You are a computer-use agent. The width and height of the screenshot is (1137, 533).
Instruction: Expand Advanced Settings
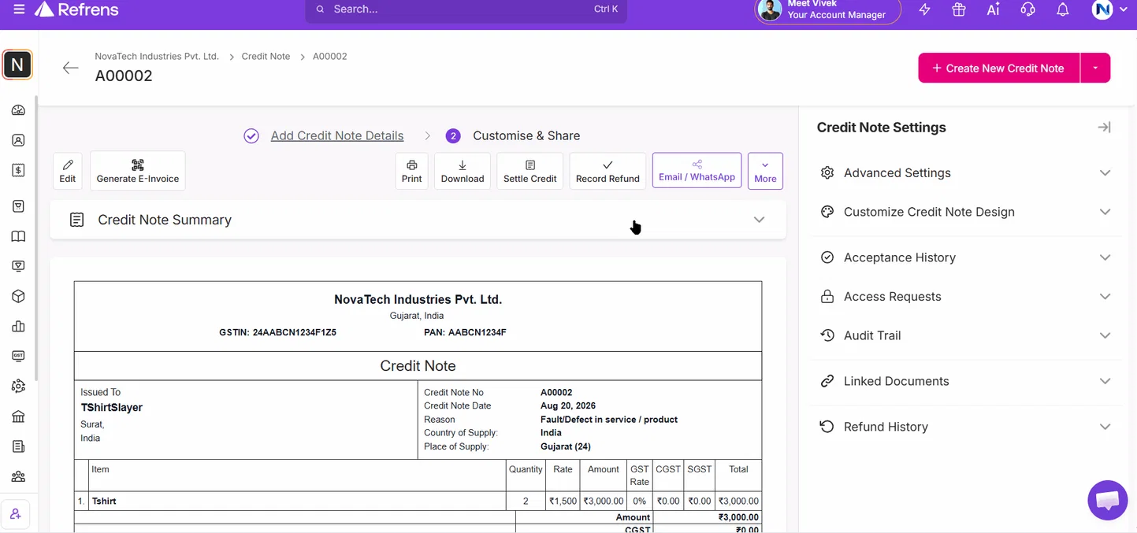click(x=965, y=173)
